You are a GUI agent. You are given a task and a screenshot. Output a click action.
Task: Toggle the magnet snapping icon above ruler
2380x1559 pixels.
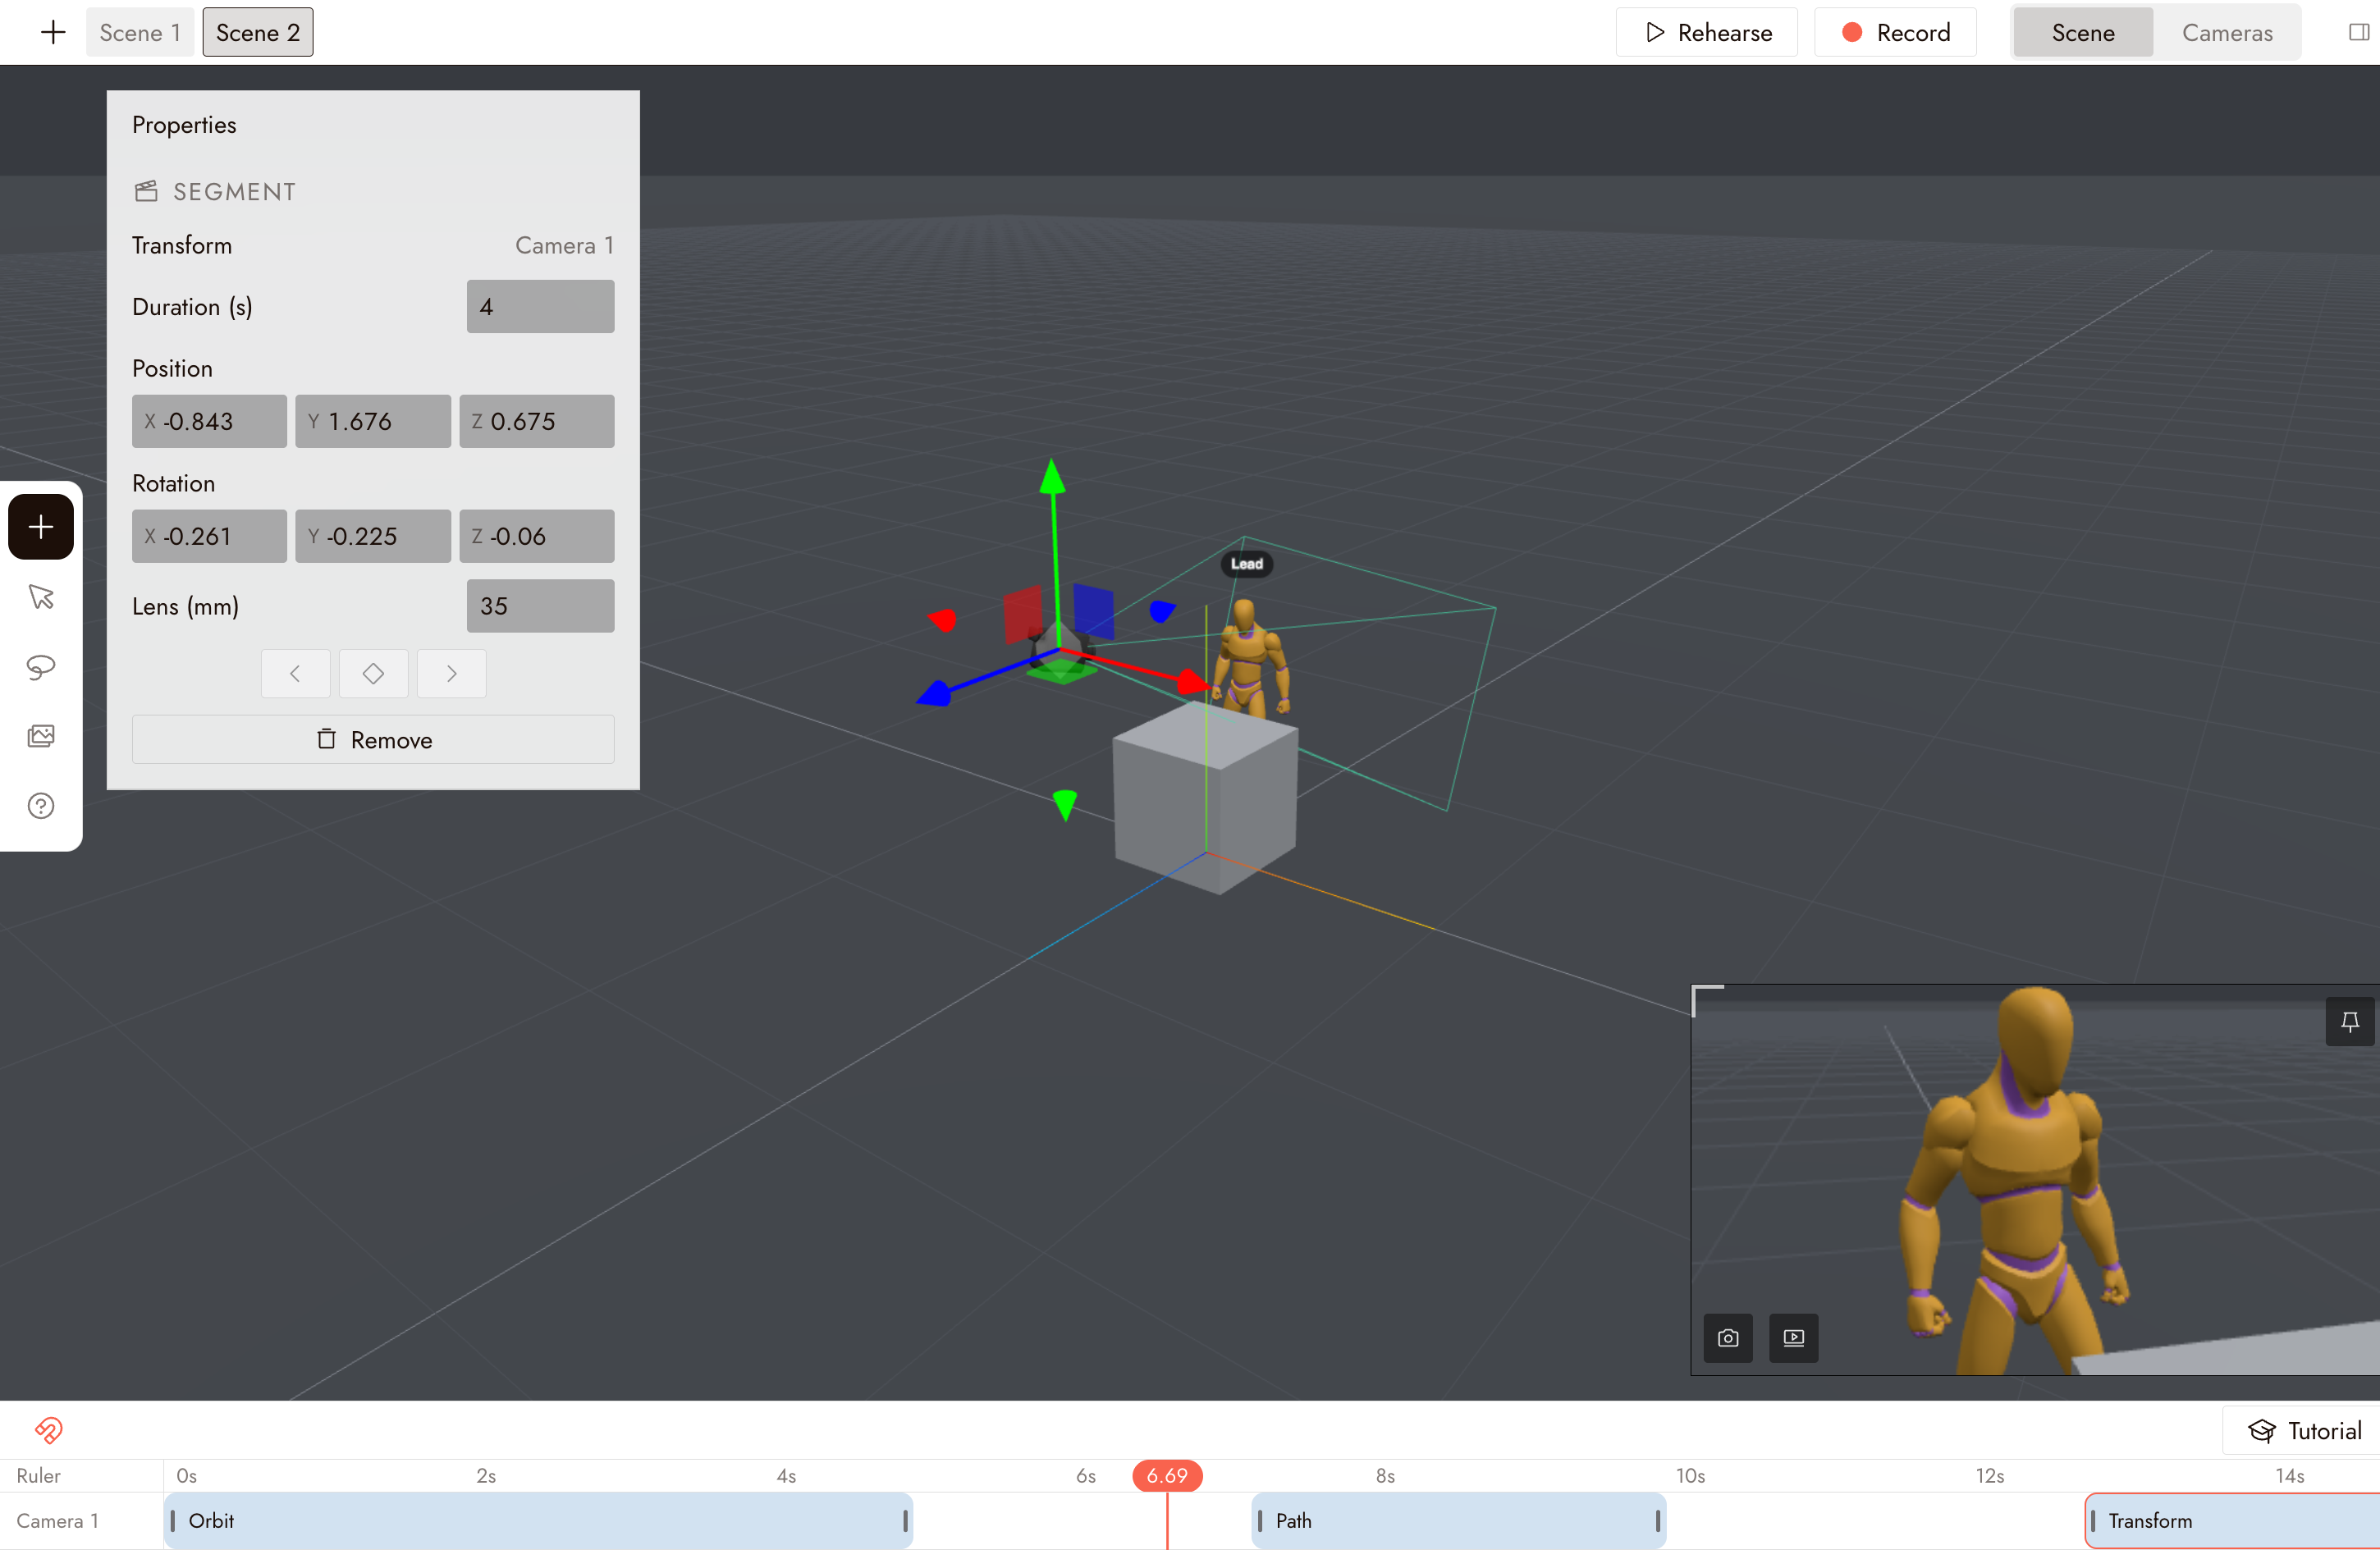click(x=49, y=1430)
